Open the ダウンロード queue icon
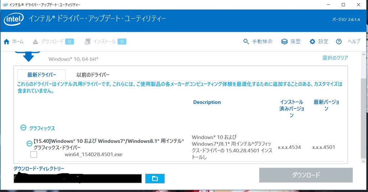Image resolution: width=368 pixels, height=192 pixels. pos(35,42)
